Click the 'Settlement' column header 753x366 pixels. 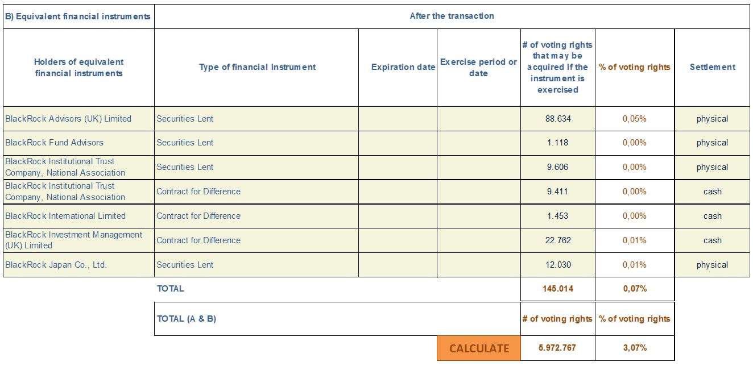713,67
